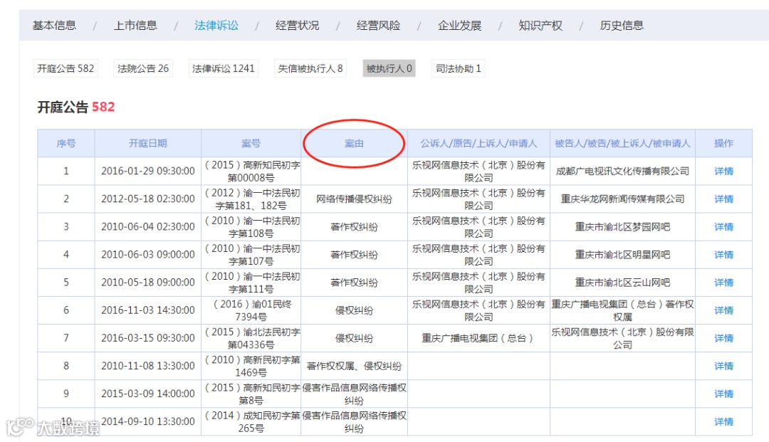This screenshot has width=769, height=442.
Task: Click the 被告人/被告/被上诉人/被申请人 column header
Action: [x=622, y=143]
